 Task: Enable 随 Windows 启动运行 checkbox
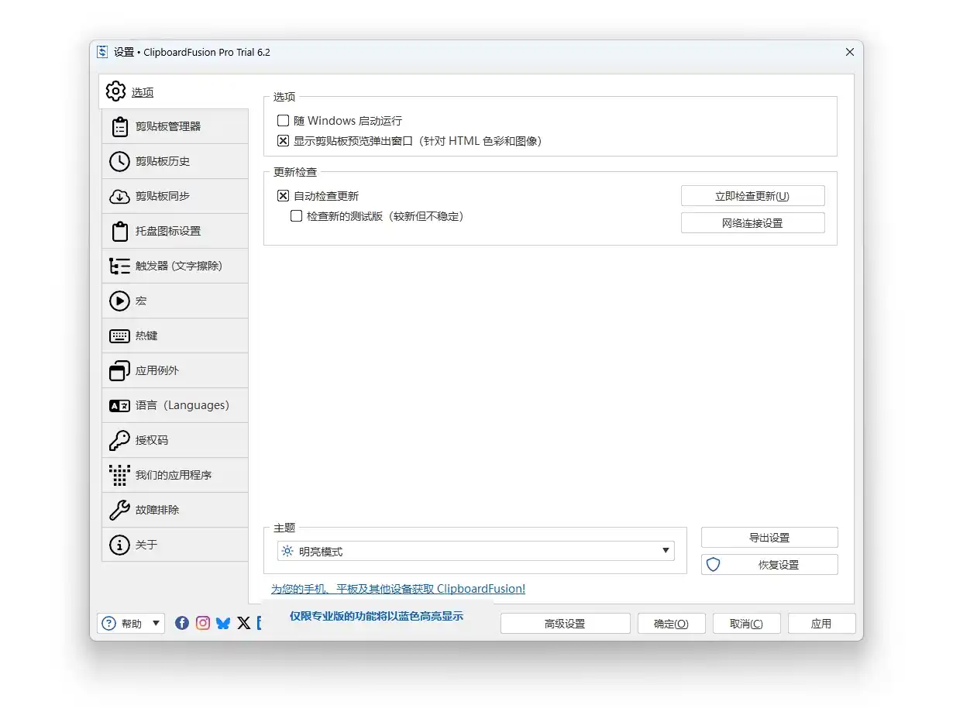pyautogui.click(x=283, y=121)
